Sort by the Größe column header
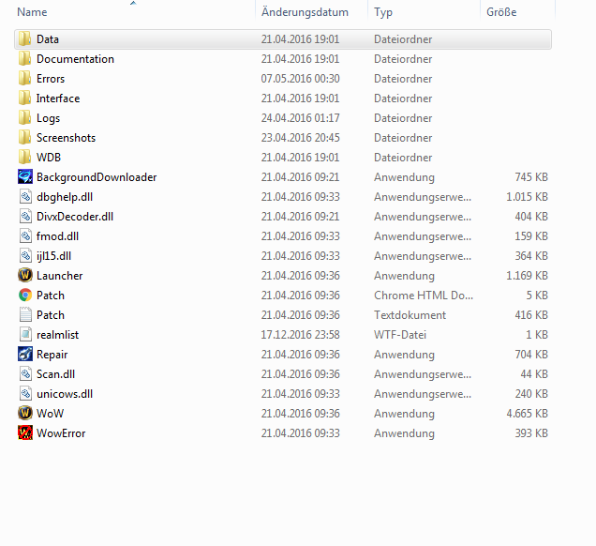Viewport: 596px width, 546px height. tap(501, 12)
